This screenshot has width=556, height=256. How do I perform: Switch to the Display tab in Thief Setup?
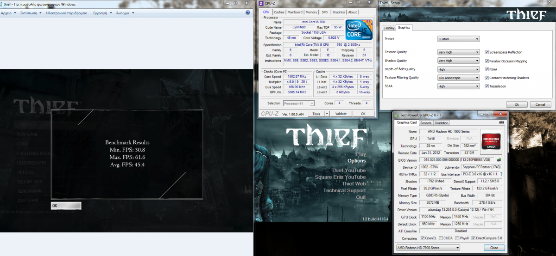(389, 28)
